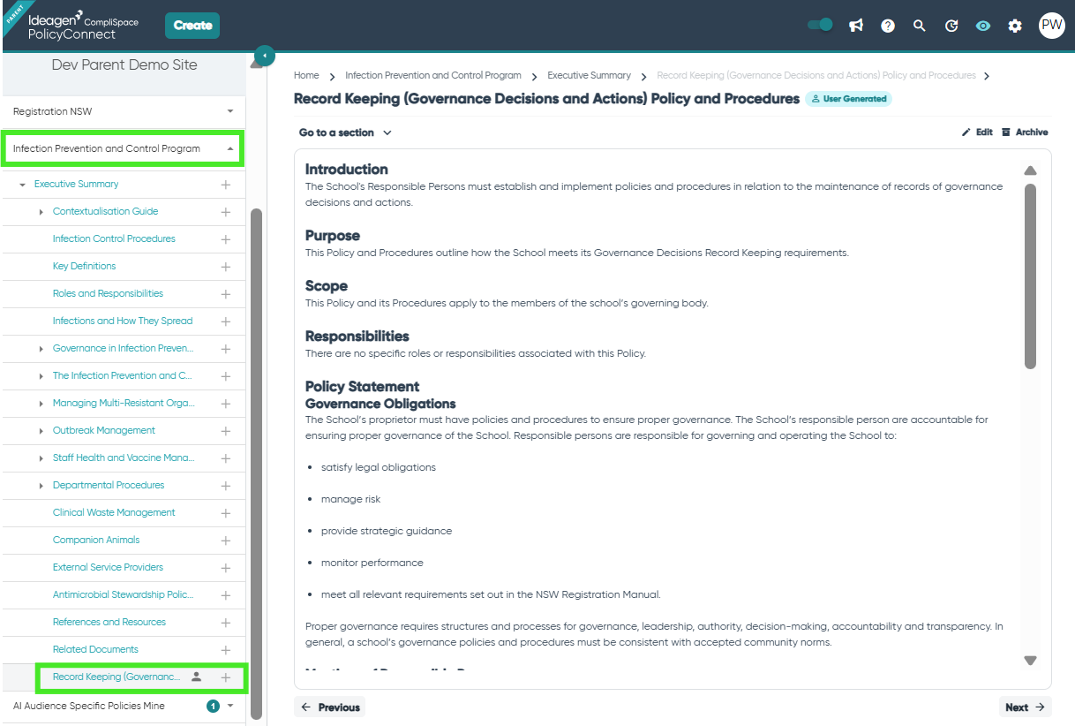Open the help icon in the top bar
1075x726 pixels.
coord(887,26)
